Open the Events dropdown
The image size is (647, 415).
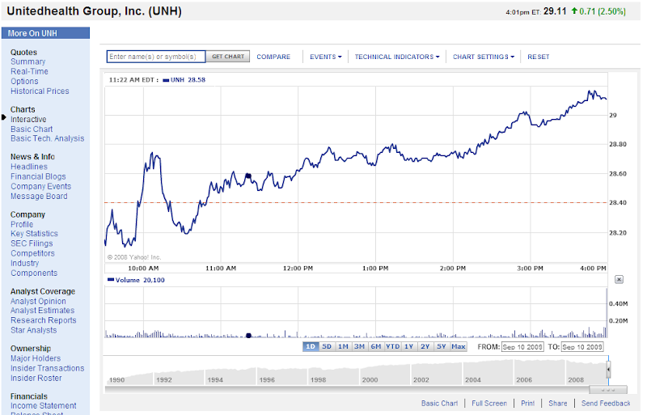326,57
